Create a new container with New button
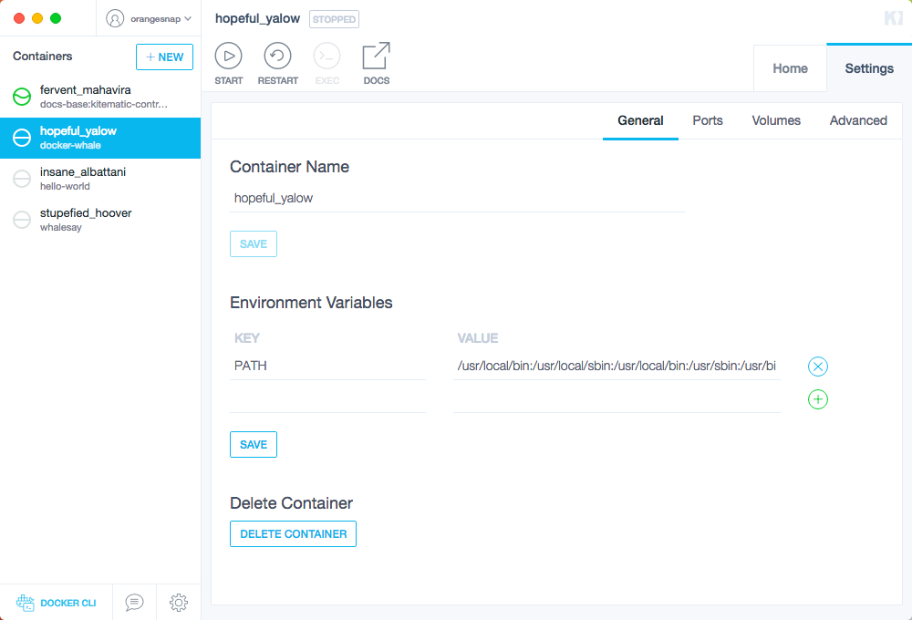912x620 pixels. tap(164, 57)
